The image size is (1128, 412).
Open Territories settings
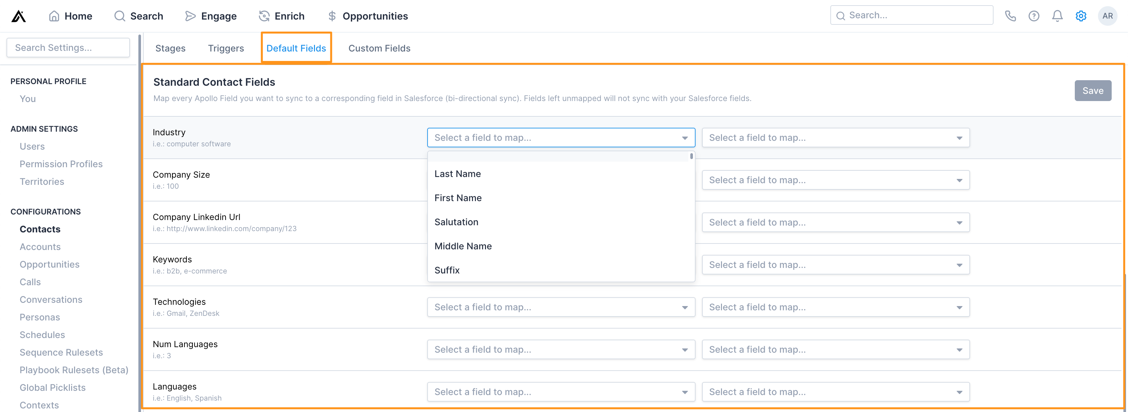click(41, 182)
